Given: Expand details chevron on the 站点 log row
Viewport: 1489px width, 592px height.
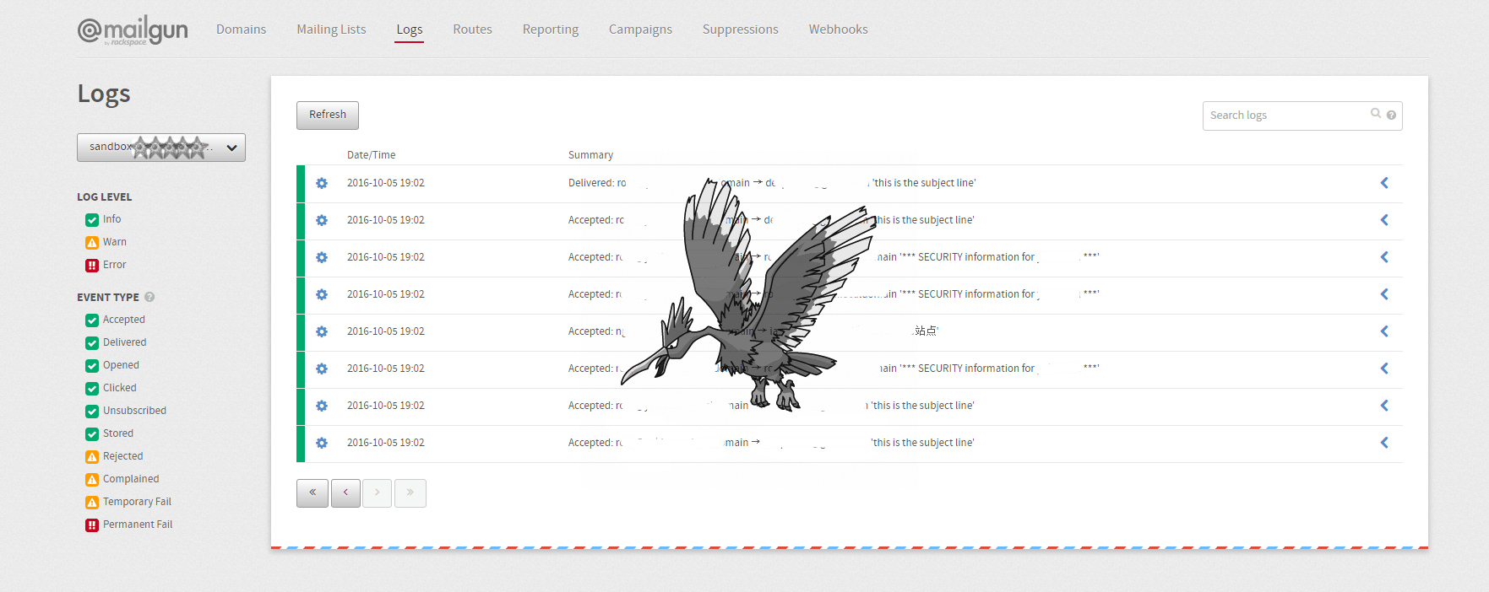Looking at the screenshot, I should point(1384,331).
